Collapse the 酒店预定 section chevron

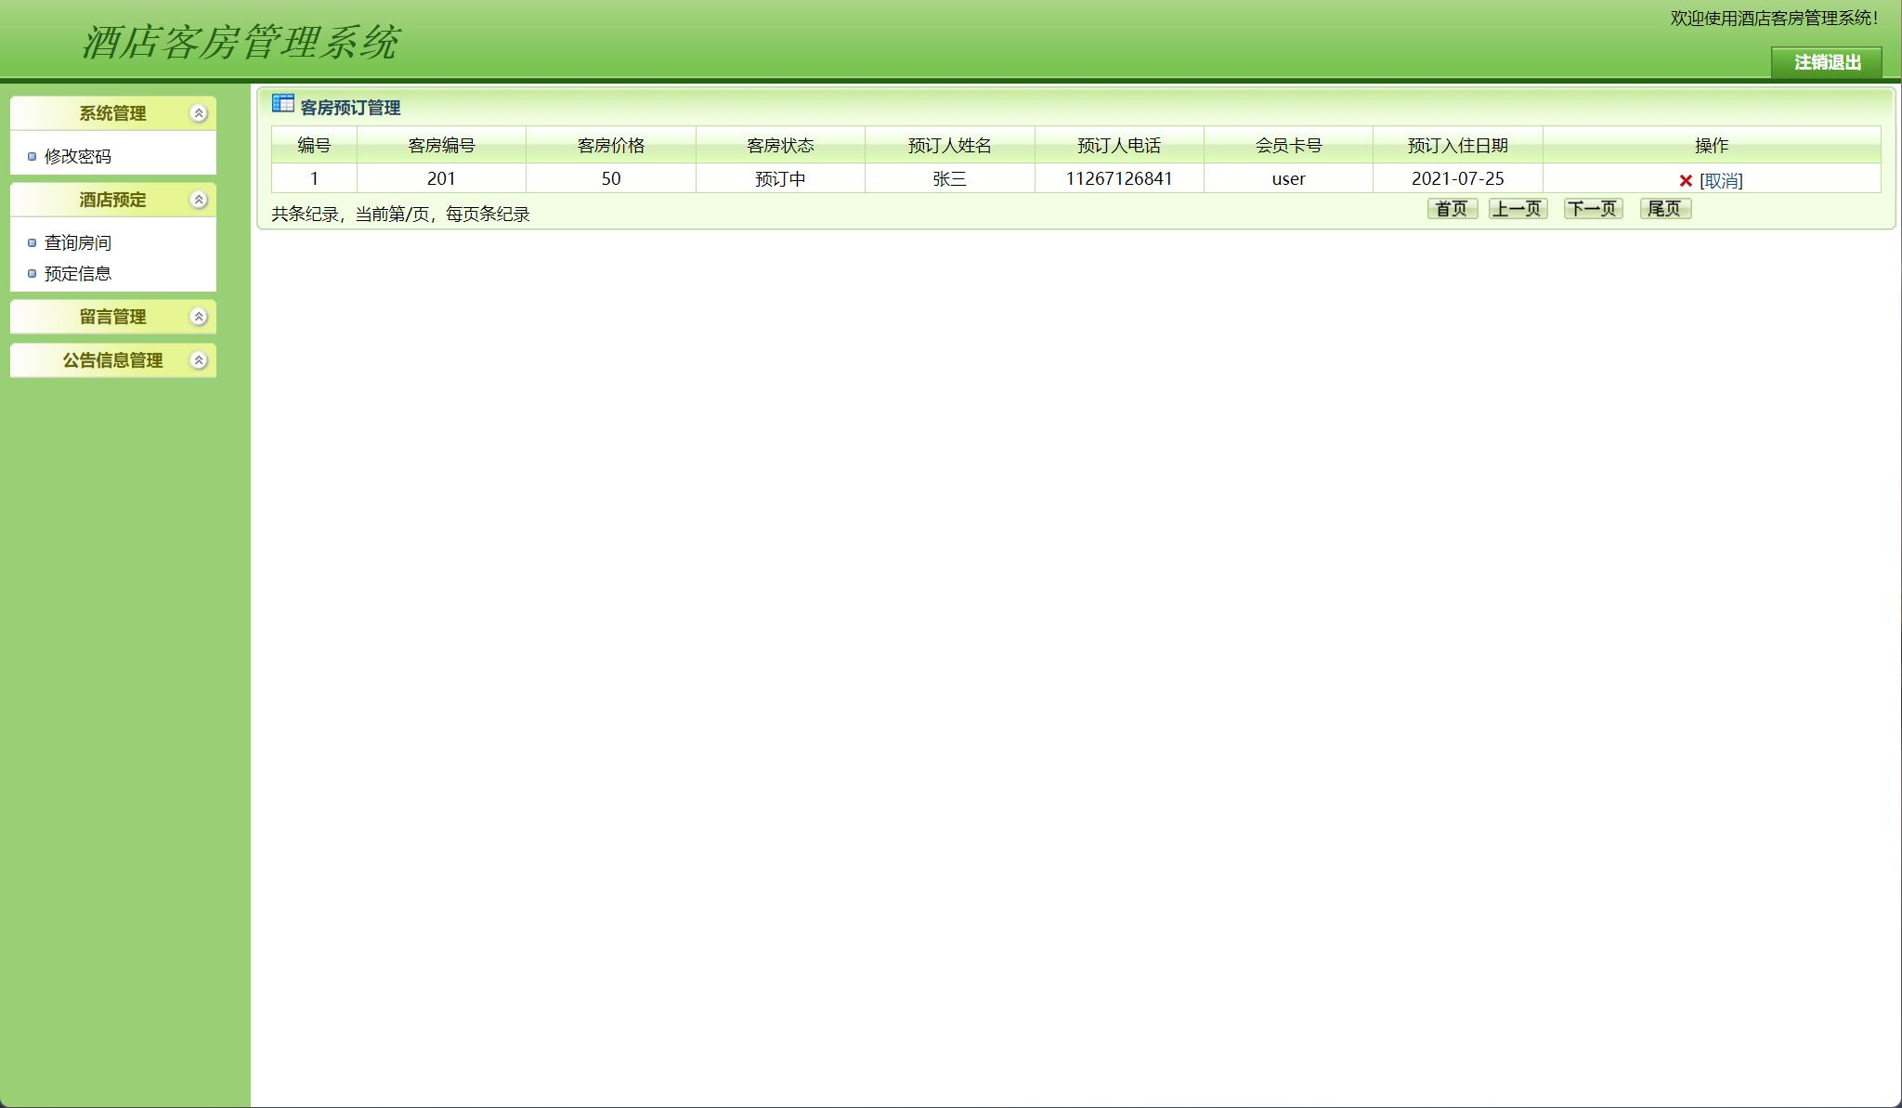[197, 199]
